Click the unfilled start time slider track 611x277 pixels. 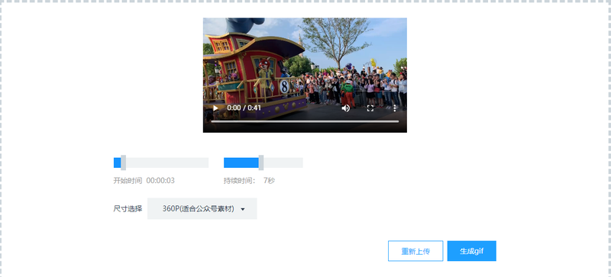[x=167, y=163]
